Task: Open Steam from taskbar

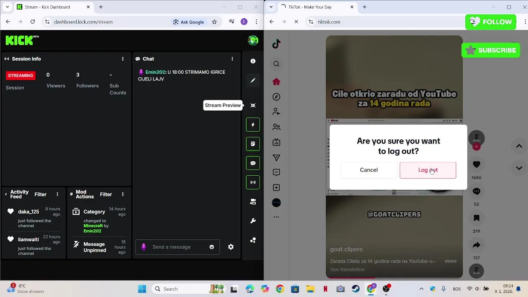Action: point(356,289)
